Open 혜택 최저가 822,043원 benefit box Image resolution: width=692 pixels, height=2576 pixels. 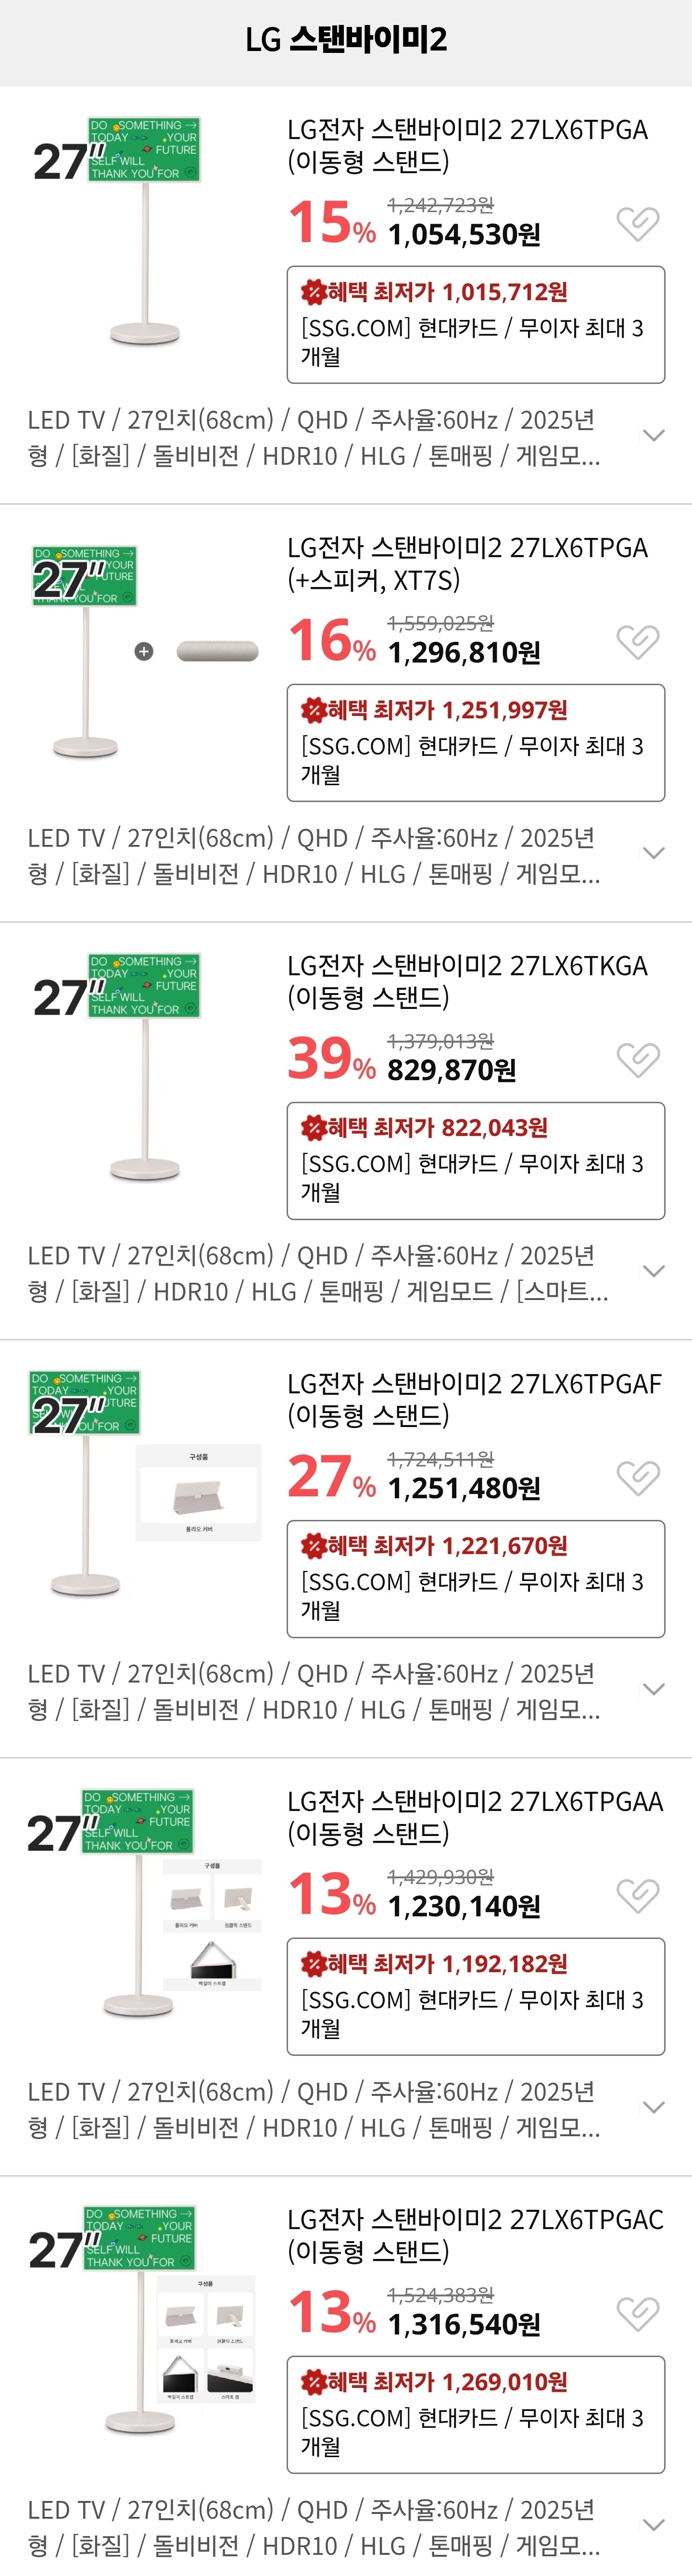(476, 1161)
